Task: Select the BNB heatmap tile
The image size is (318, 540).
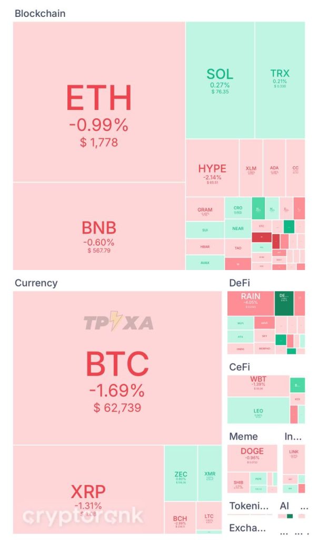Action: tap(99, 226)
